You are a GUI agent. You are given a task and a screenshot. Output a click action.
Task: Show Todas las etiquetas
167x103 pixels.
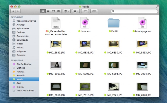pyautogui.click(x=24, y=91)
